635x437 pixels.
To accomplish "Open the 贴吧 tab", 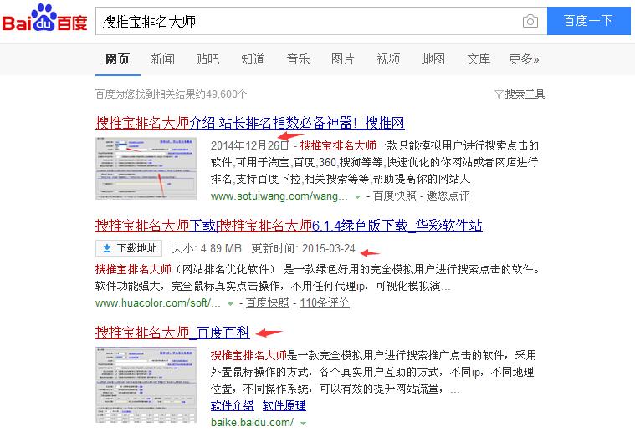I will tap(207, 59).
